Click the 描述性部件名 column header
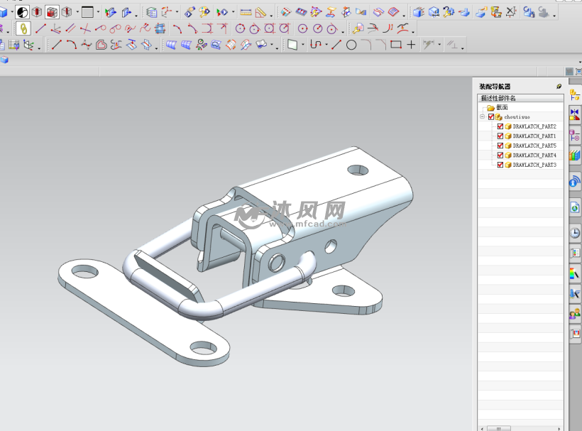 click(x=498, y=98)
